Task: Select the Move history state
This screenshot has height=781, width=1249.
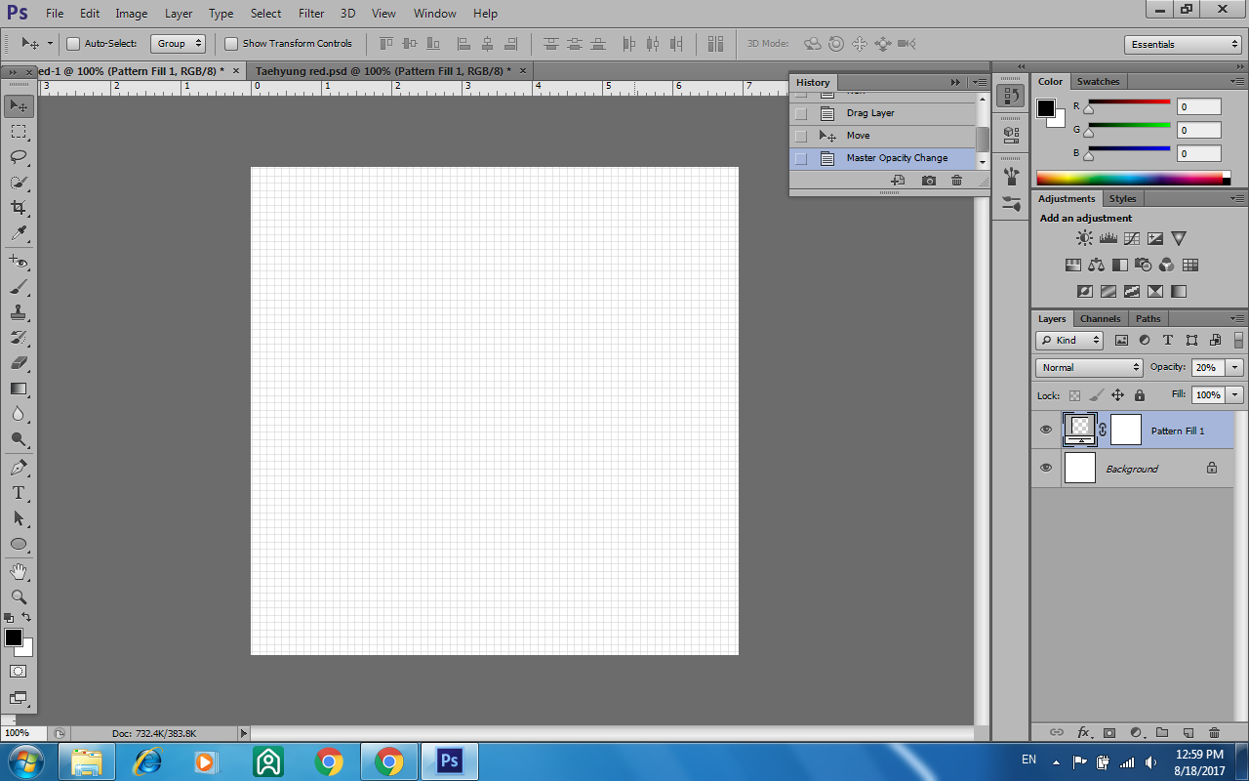Action: coord(883,136)
